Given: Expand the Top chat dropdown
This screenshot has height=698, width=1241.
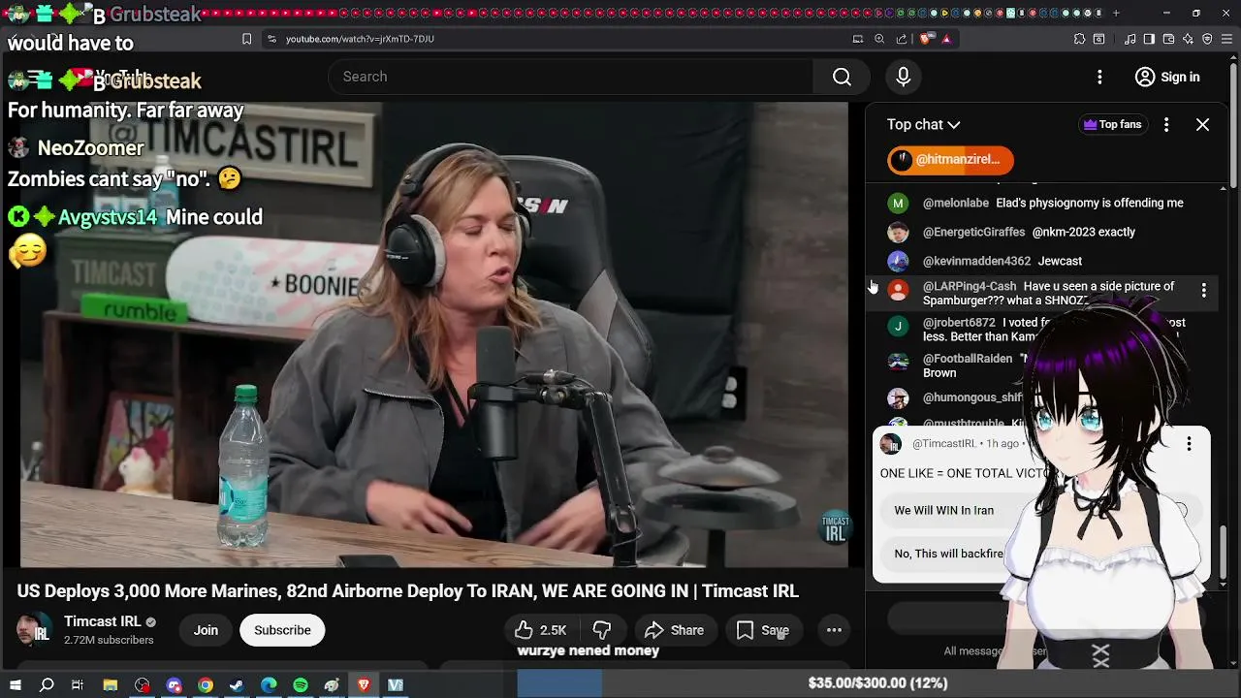Looking at the screenshot, I should coord(923,124).
